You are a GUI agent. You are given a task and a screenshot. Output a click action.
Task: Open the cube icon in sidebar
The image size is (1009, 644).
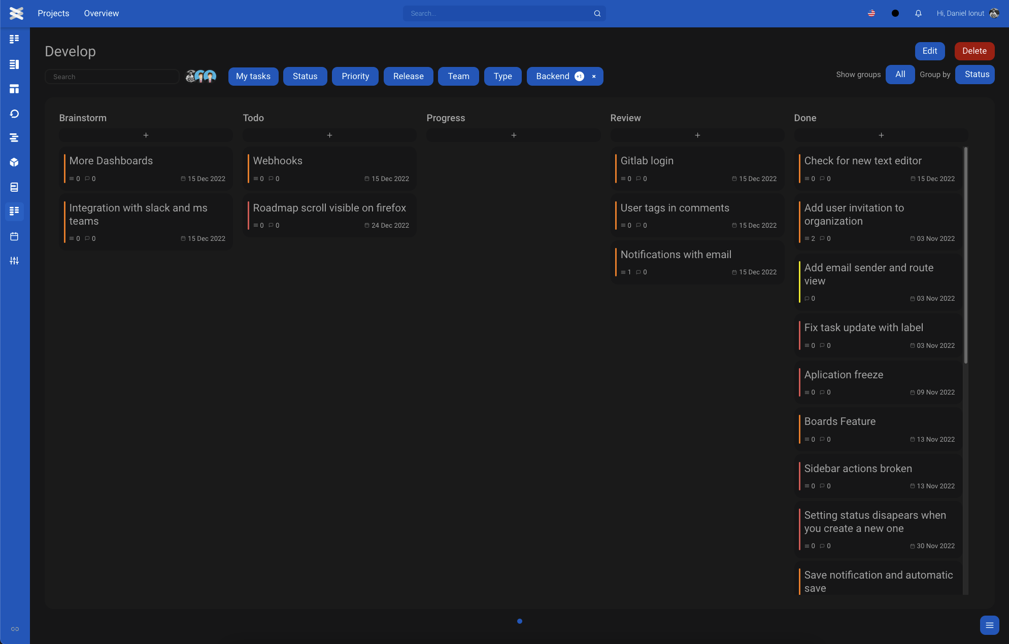14,162
